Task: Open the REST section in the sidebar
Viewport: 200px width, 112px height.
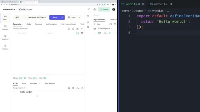Action: pyautogui.click(x=5, y=18)
